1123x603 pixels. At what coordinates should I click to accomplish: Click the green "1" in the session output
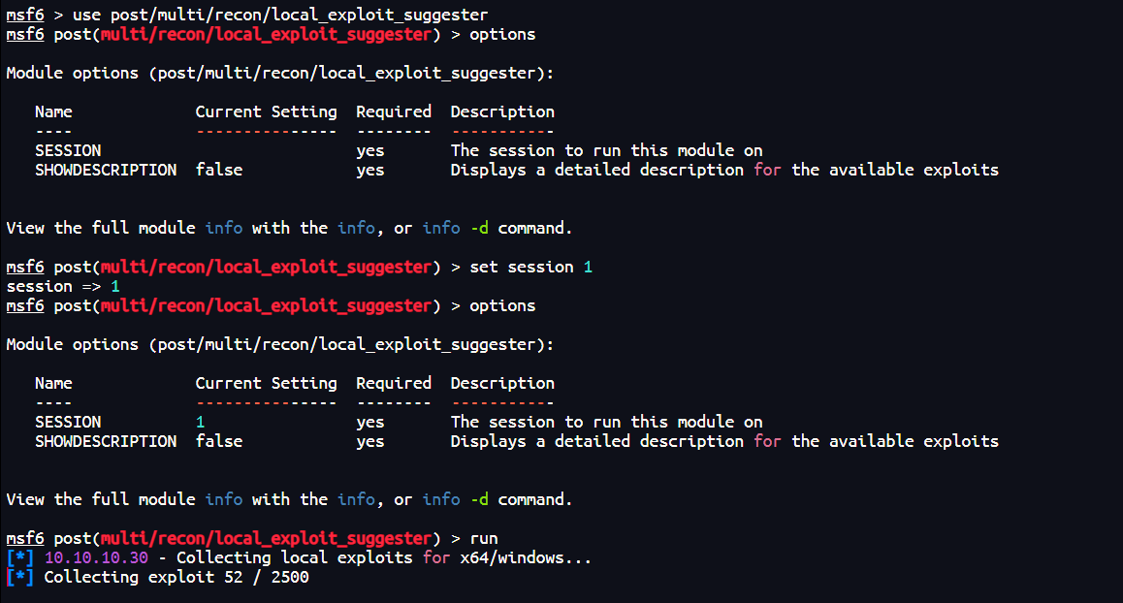click(x=114, y=287)
